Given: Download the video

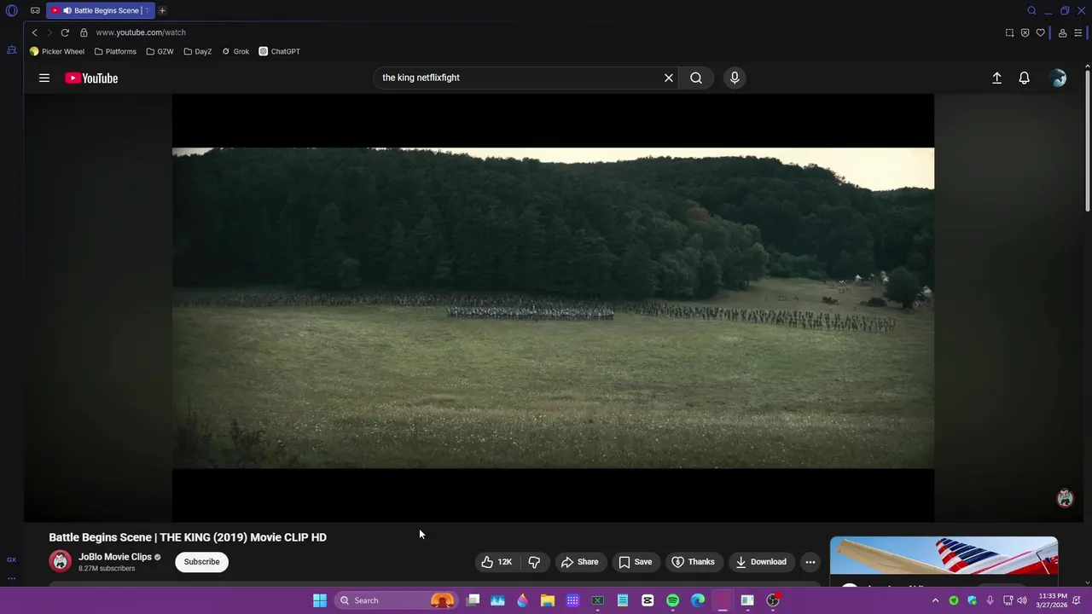Looking at the screenshot, I should tap(761, 562).
